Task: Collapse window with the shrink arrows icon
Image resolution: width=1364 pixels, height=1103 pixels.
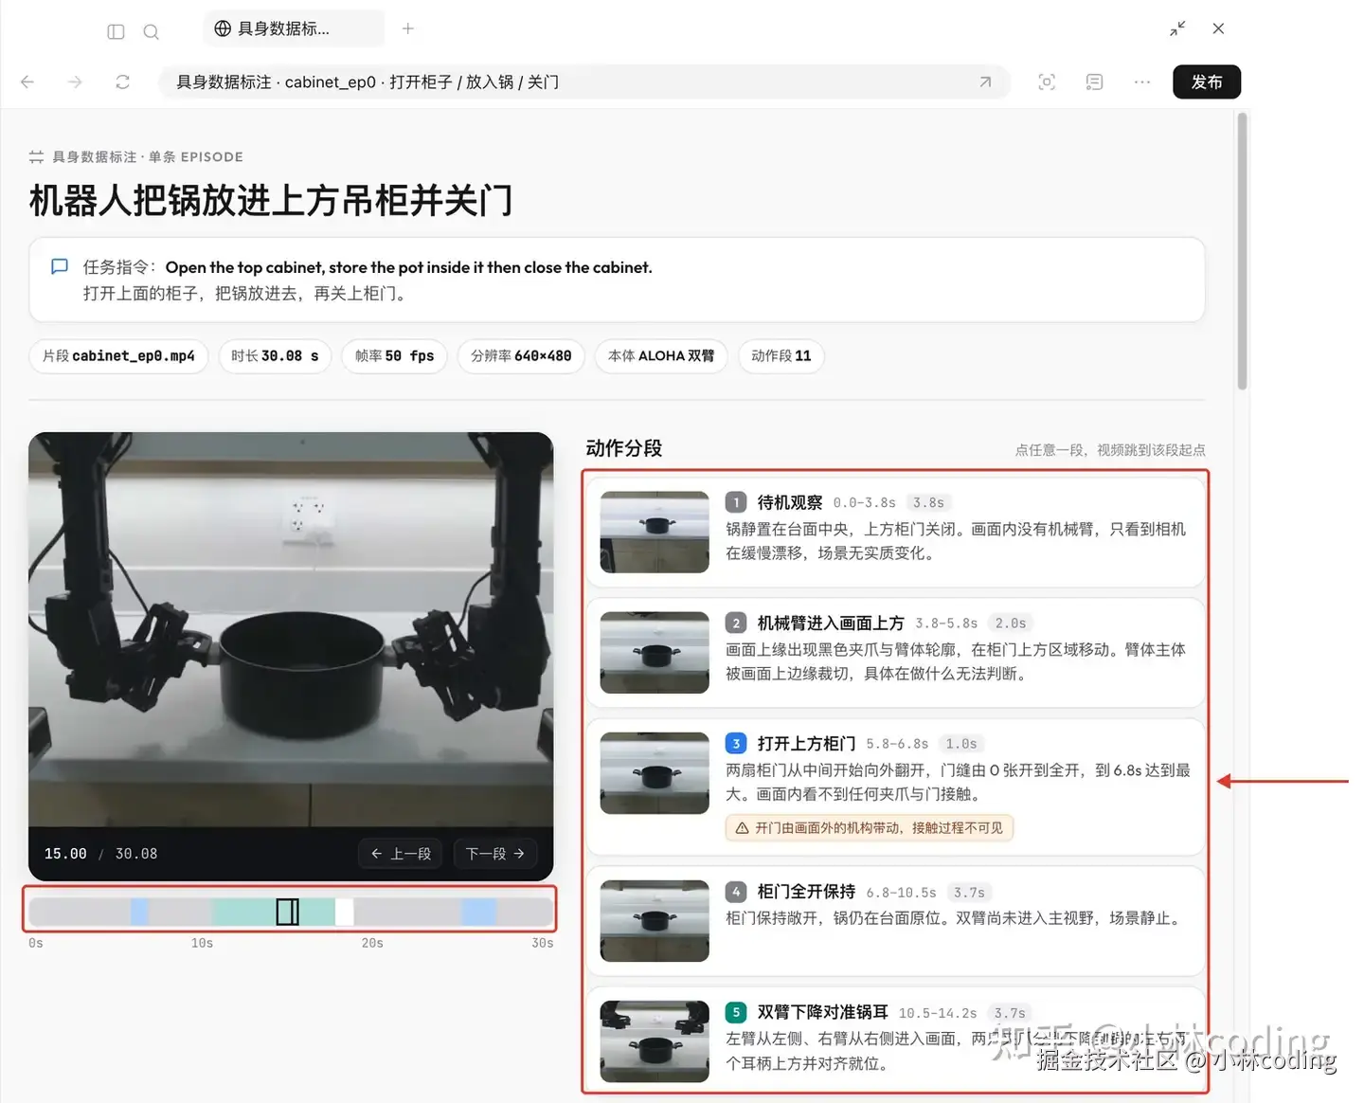Action: (x=1177, y=28)
